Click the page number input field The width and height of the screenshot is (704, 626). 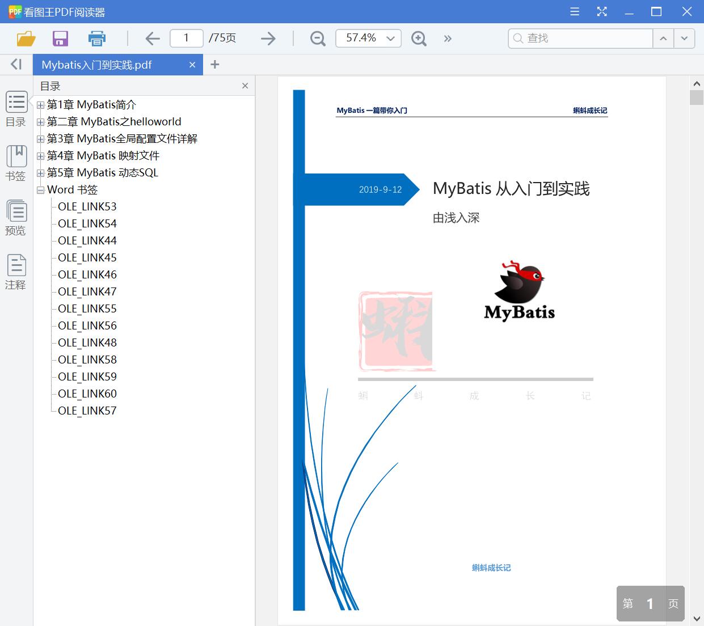186,38
